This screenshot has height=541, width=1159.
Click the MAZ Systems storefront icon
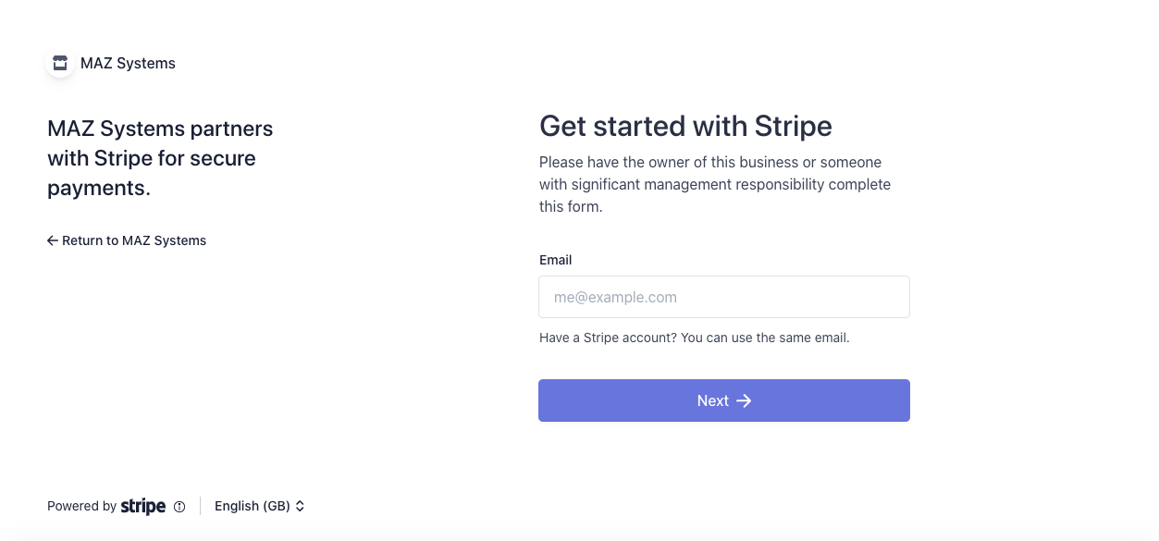pos(60,63)
